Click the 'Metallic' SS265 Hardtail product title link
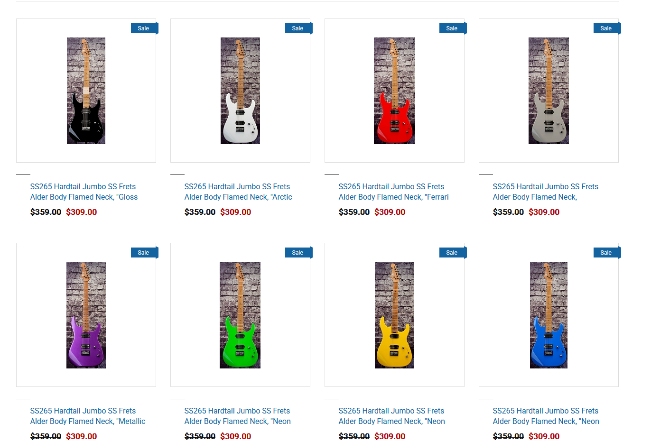 click(88, 416)
